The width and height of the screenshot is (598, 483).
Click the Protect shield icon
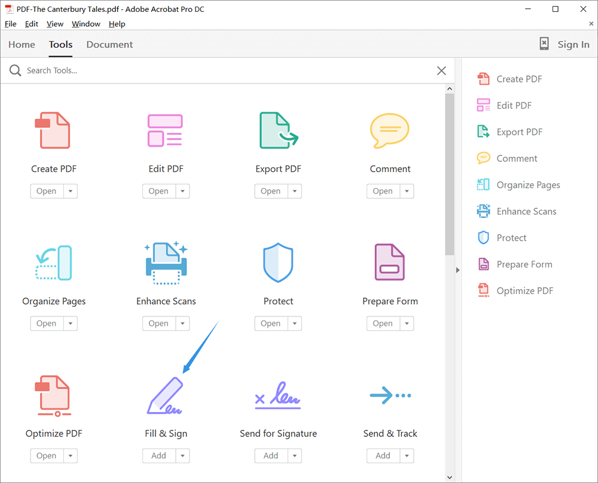click(x=278, y=263)
